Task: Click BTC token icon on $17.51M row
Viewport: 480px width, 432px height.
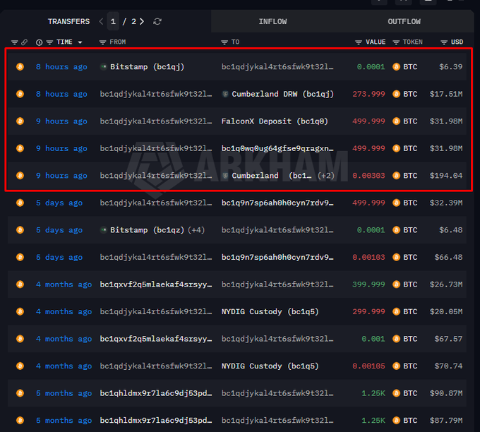Action: point(396,94)
